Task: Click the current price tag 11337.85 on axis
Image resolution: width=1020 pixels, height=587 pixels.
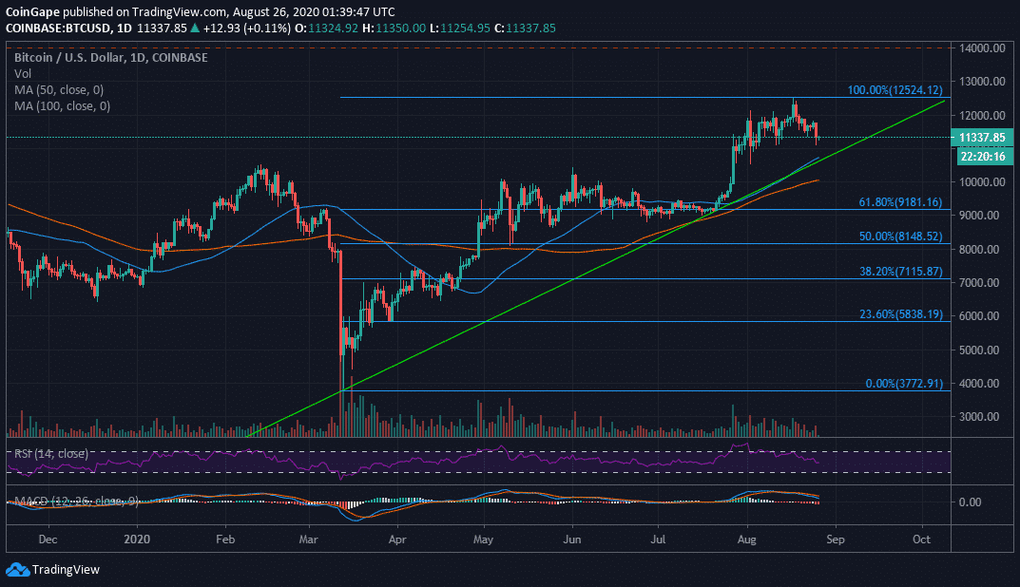Action: tap(985, 138)
